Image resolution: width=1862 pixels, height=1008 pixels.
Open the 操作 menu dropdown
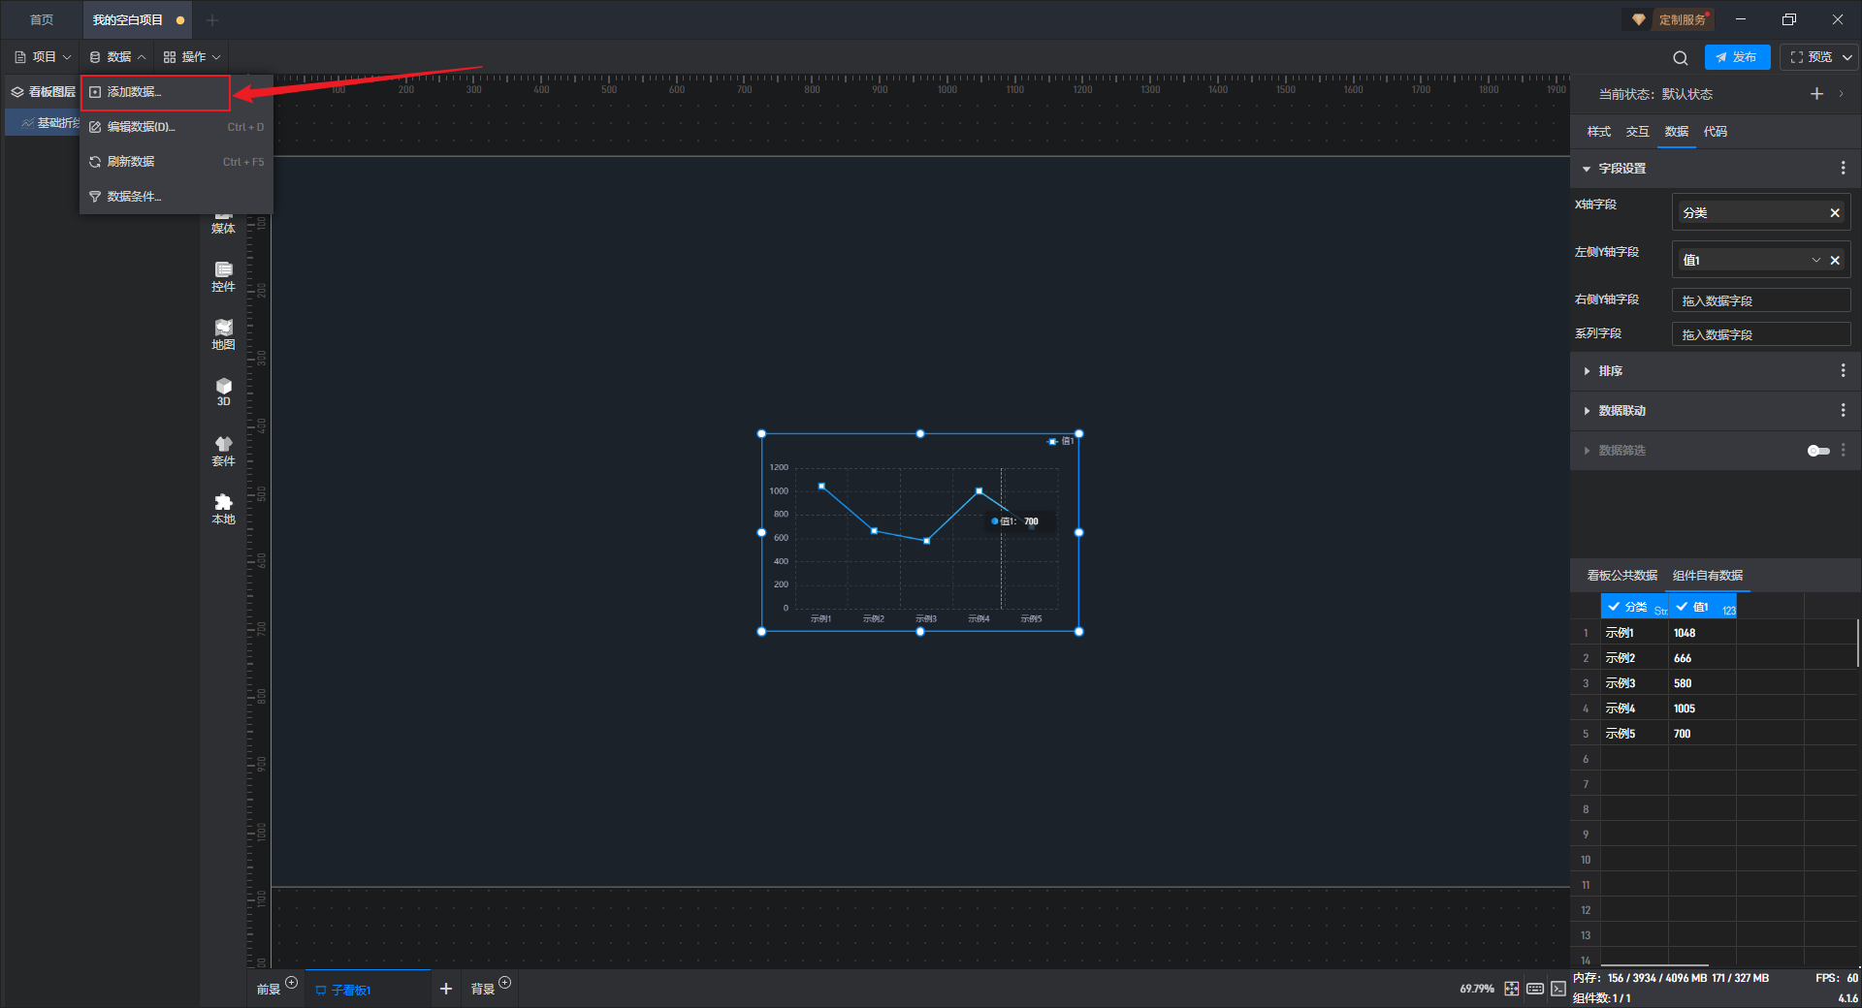tap(192, 57)
